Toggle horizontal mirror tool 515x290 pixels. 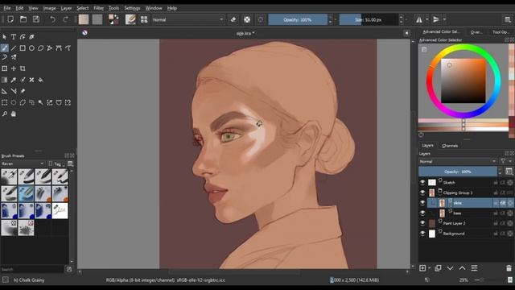tap(419, 19)
